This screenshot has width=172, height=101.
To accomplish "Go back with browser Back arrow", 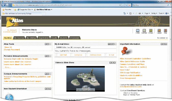I will point(3,5).
